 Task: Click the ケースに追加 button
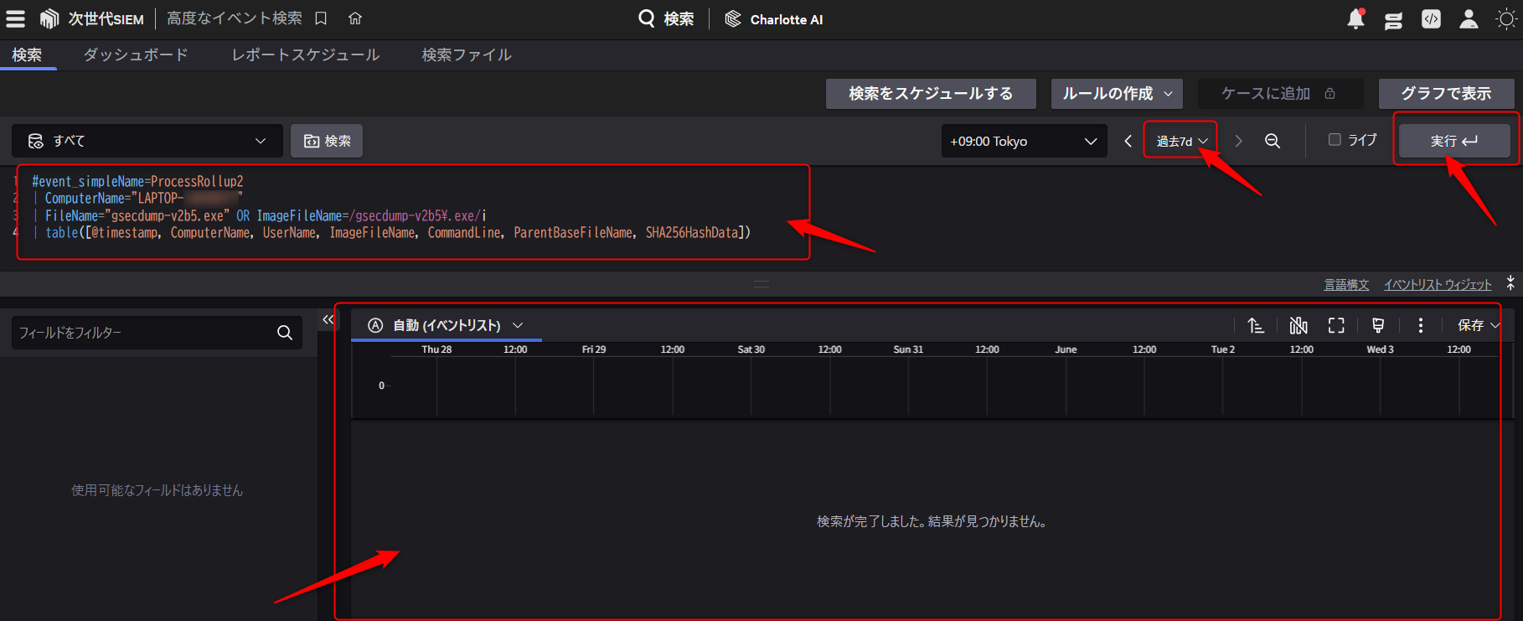[1280, 94]
